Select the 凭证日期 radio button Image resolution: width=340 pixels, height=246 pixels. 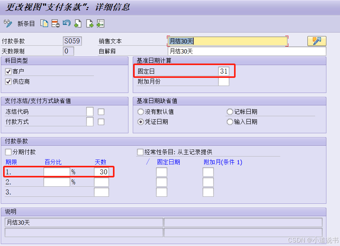click(141, 122)
